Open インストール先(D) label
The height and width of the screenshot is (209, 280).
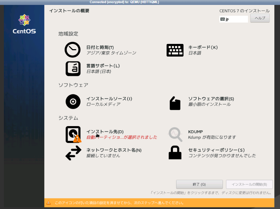[105, 132]
